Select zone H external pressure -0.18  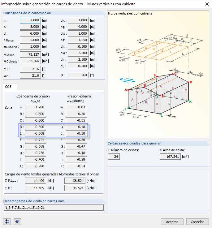[x=76, y=153]
